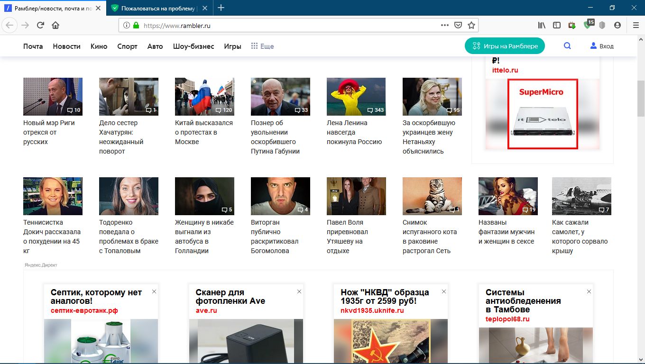Click the Яндекс.Директ label
This screenshot has height=364, width=645.
(x=41, y=265)
